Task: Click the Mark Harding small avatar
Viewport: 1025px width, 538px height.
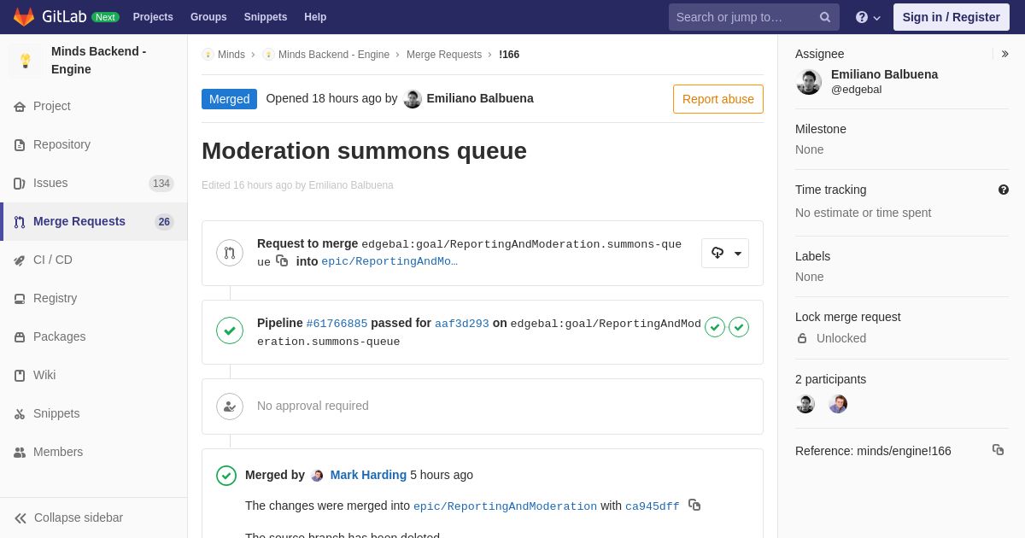Action: (x=318, y=476)
